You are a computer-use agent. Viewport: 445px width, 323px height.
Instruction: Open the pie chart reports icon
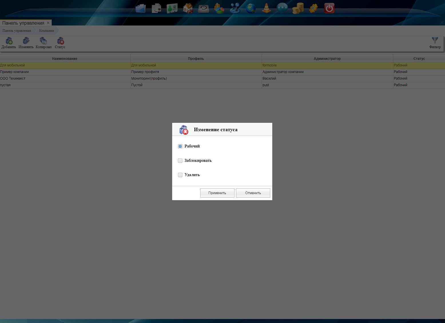(219, 8)
